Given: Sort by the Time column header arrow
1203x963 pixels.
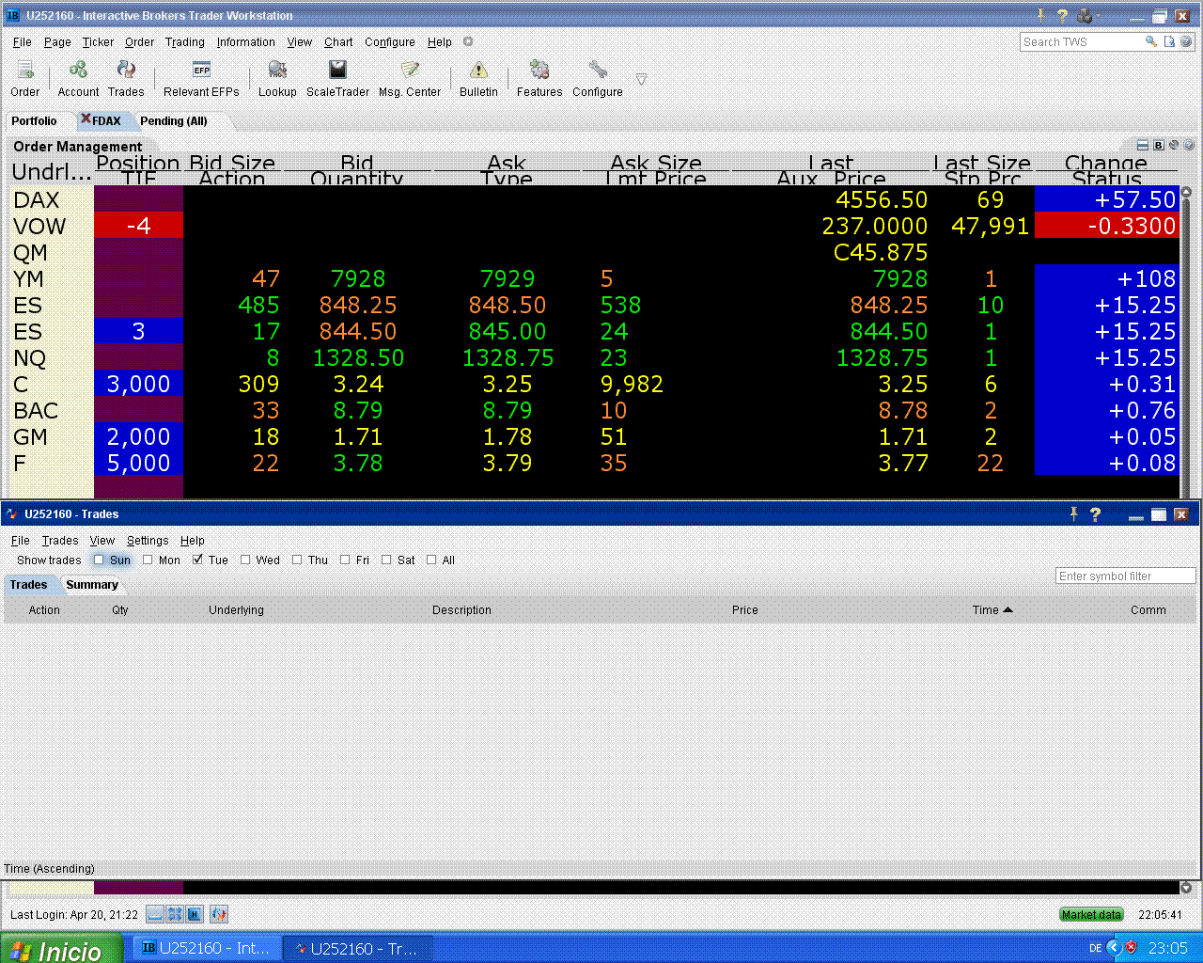Looking at the screenshot, I should pyautogui.click(x=1008, y=609).
